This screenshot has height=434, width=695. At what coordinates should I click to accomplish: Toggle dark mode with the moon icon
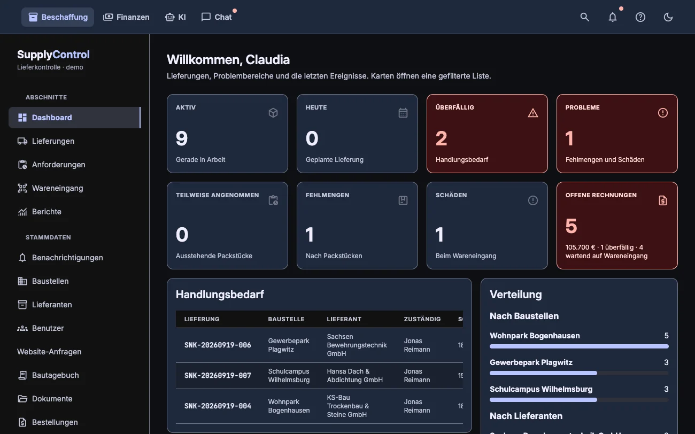click(x=668, y=17)
